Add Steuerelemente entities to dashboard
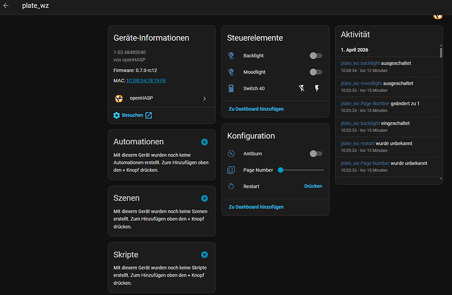The image size is (452, 295). 256,109
